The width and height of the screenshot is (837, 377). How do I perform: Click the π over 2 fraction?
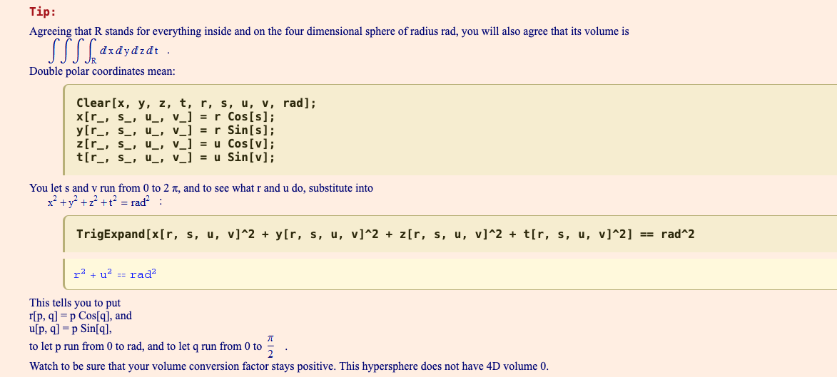click(x=270, y=346)
